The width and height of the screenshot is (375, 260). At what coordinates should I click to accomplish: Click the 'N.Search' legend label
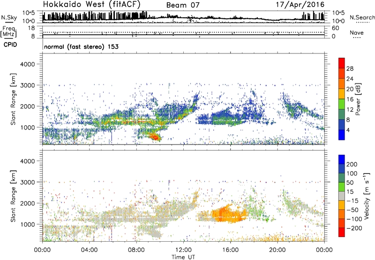(362, 17)
